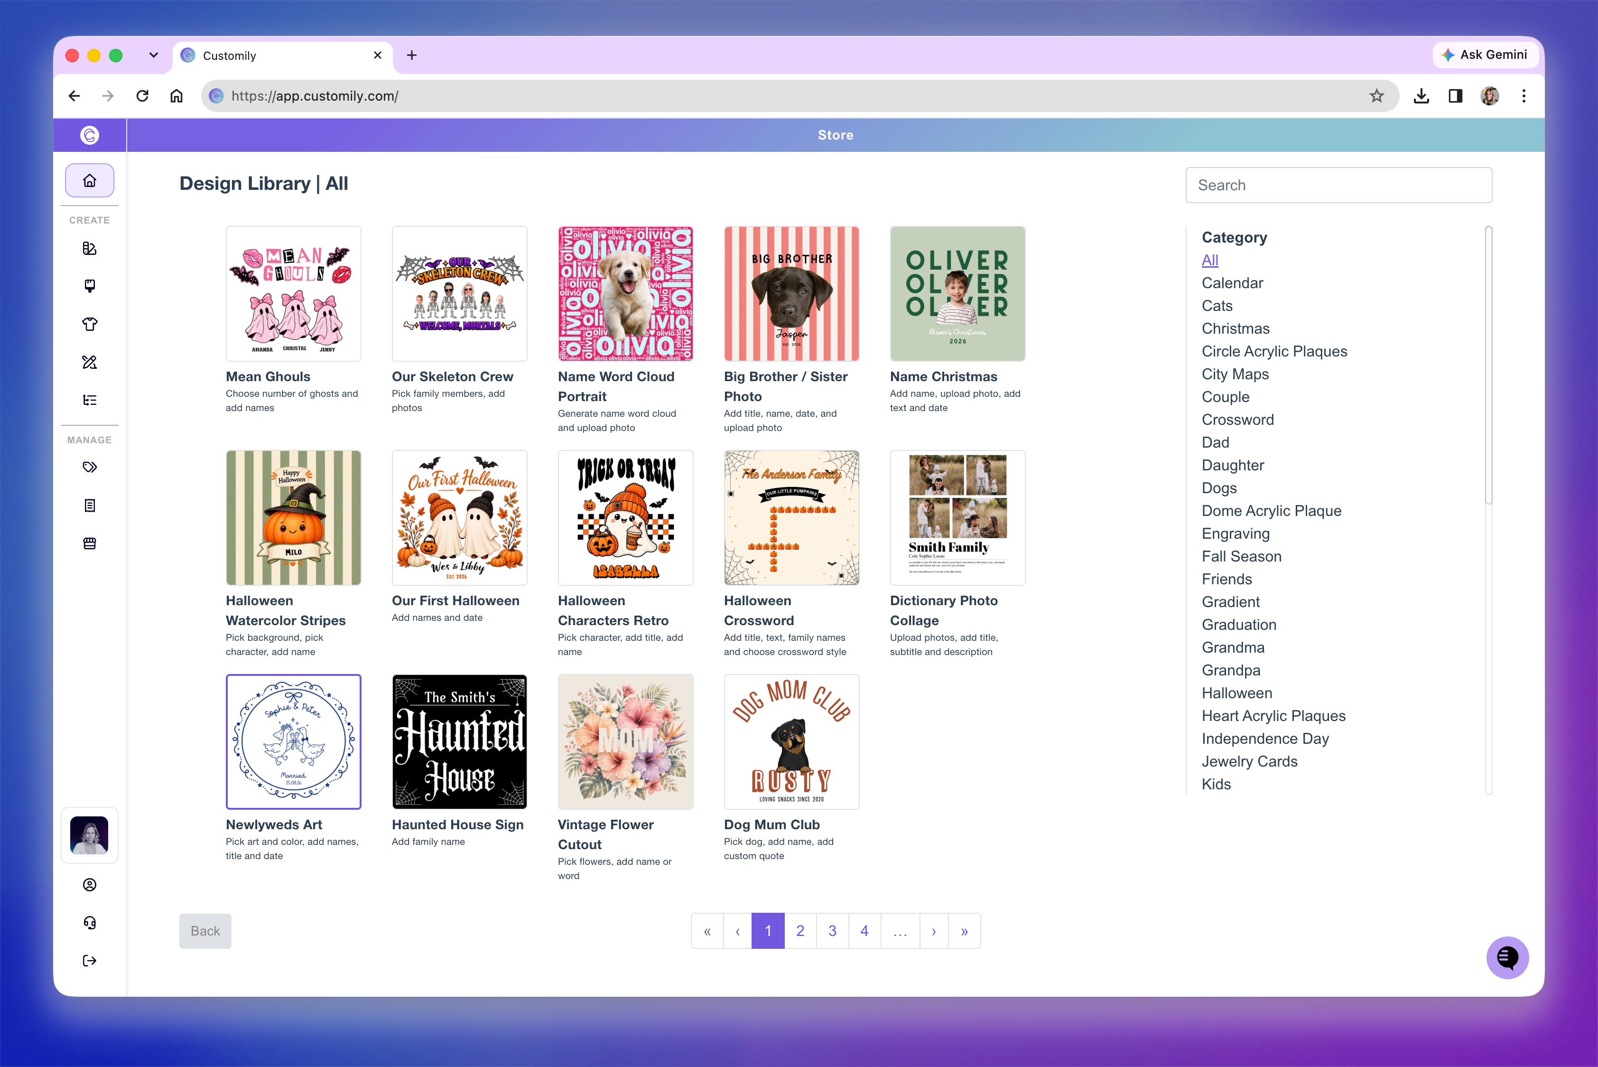1598x1067 pixels.
Task: Go to the first page double arrow
Action: 707,931
